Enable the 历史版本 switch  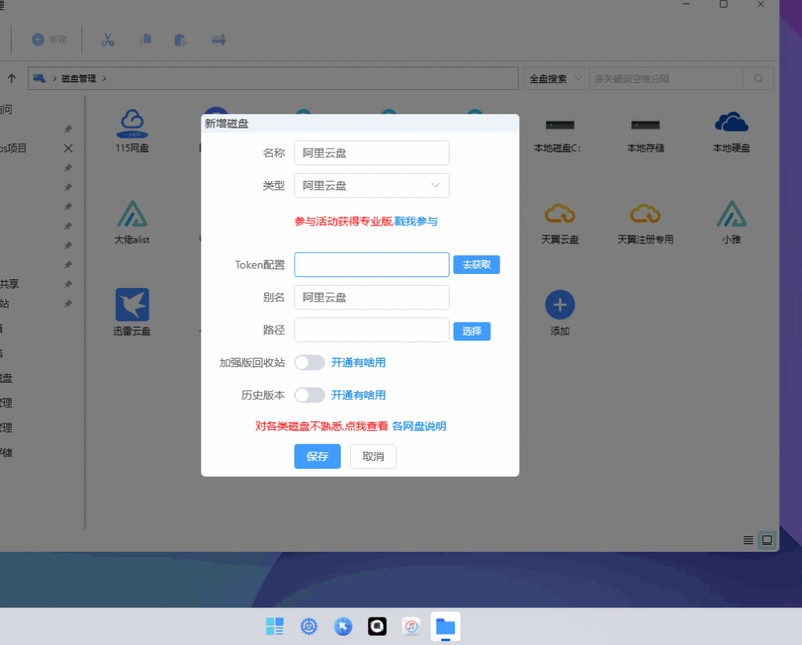(x=309, y=395)
